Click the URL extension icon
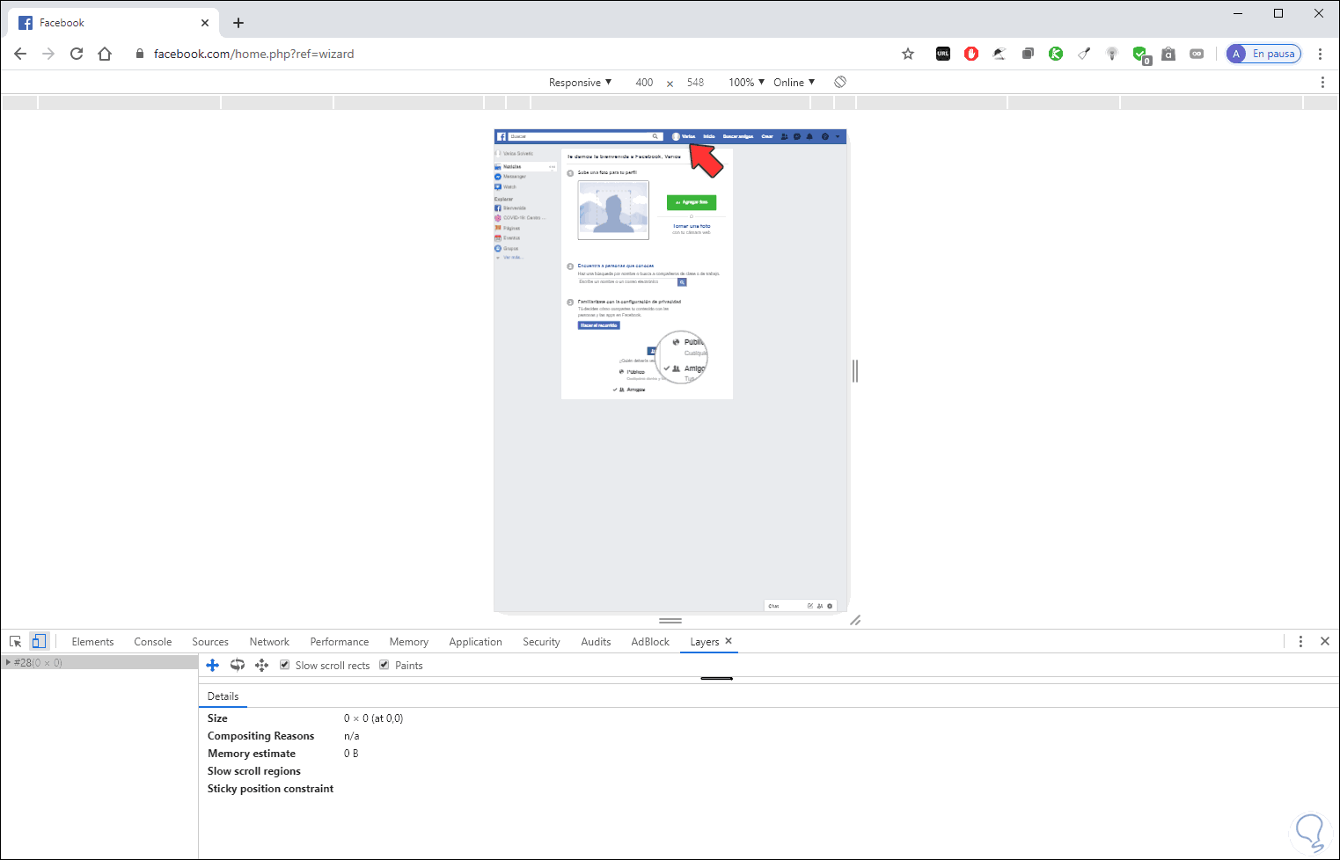 click(x=943, y=54)
